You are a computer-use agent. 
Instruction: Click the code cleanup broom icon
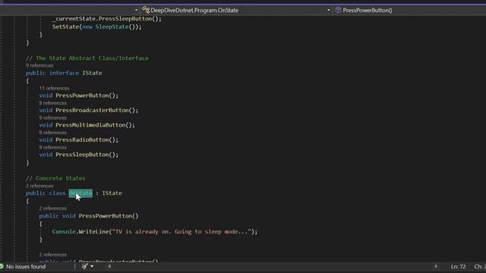(84, 266)
